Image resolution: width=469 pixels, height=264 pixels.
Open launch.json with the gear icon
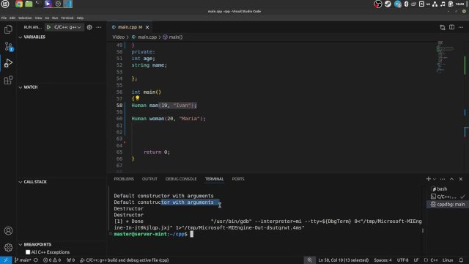pos(89,27)
